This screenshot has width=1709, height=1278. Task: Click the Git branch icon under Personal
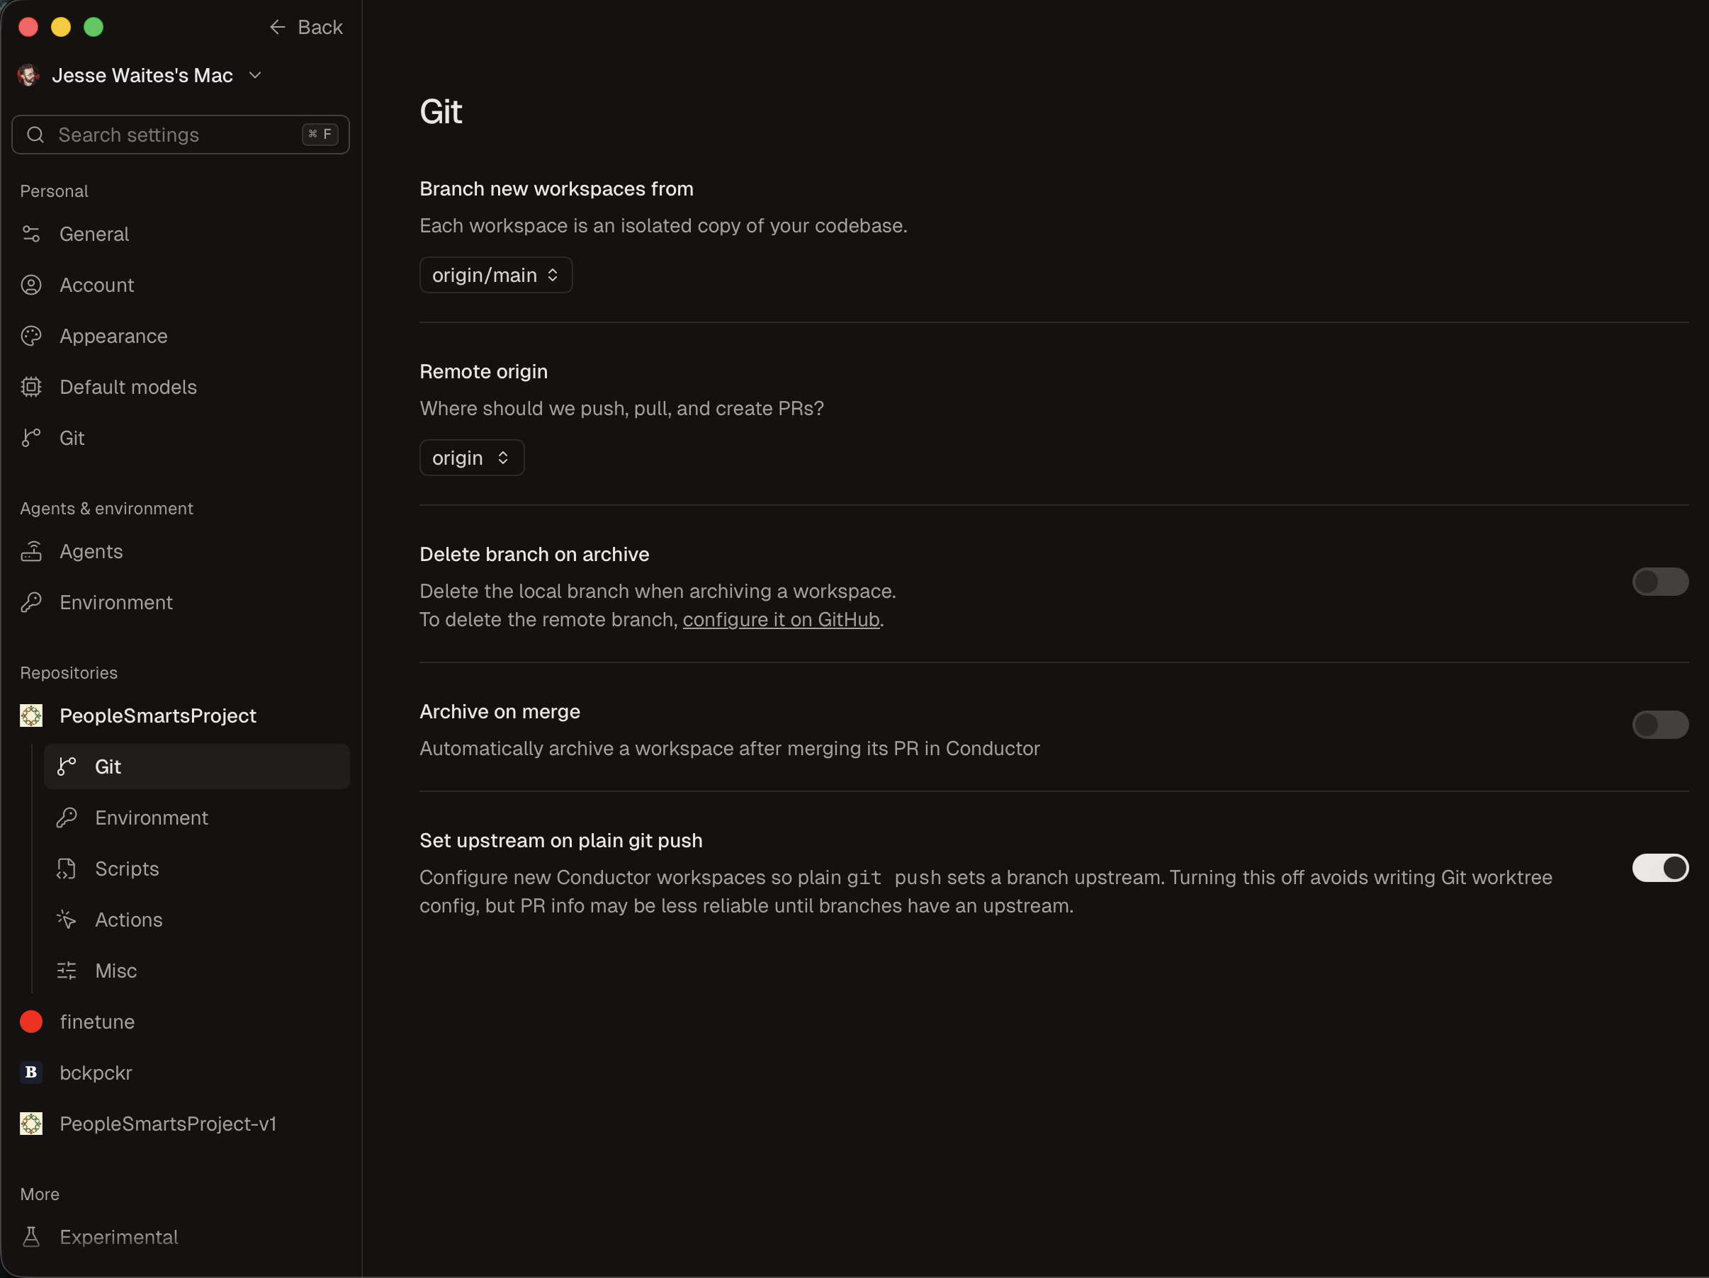31,438
